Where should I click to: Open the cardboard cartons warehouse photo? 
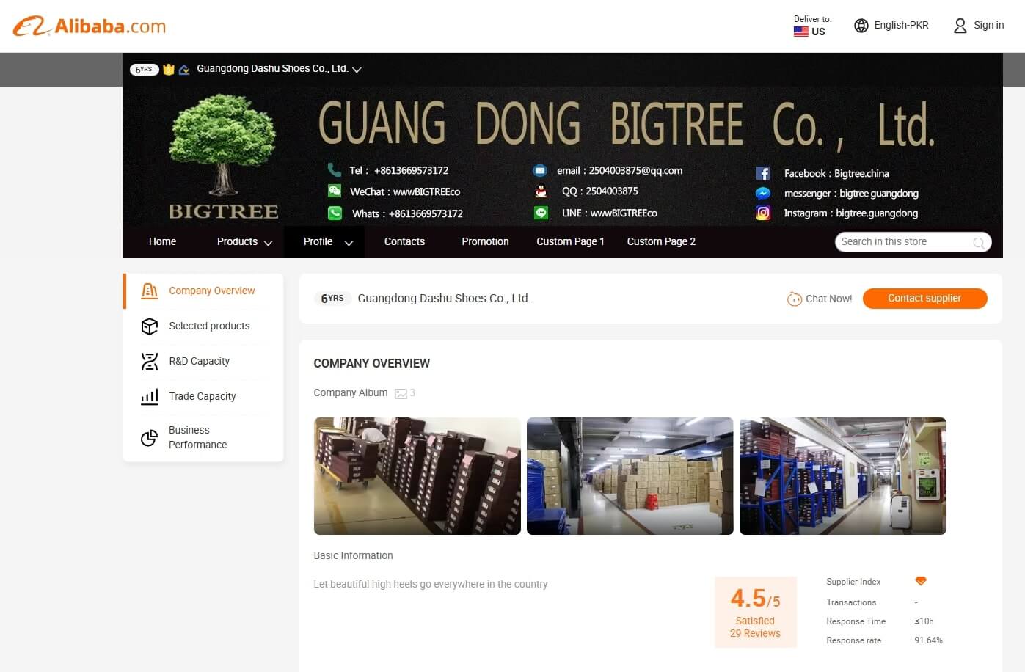click(630, 476)
